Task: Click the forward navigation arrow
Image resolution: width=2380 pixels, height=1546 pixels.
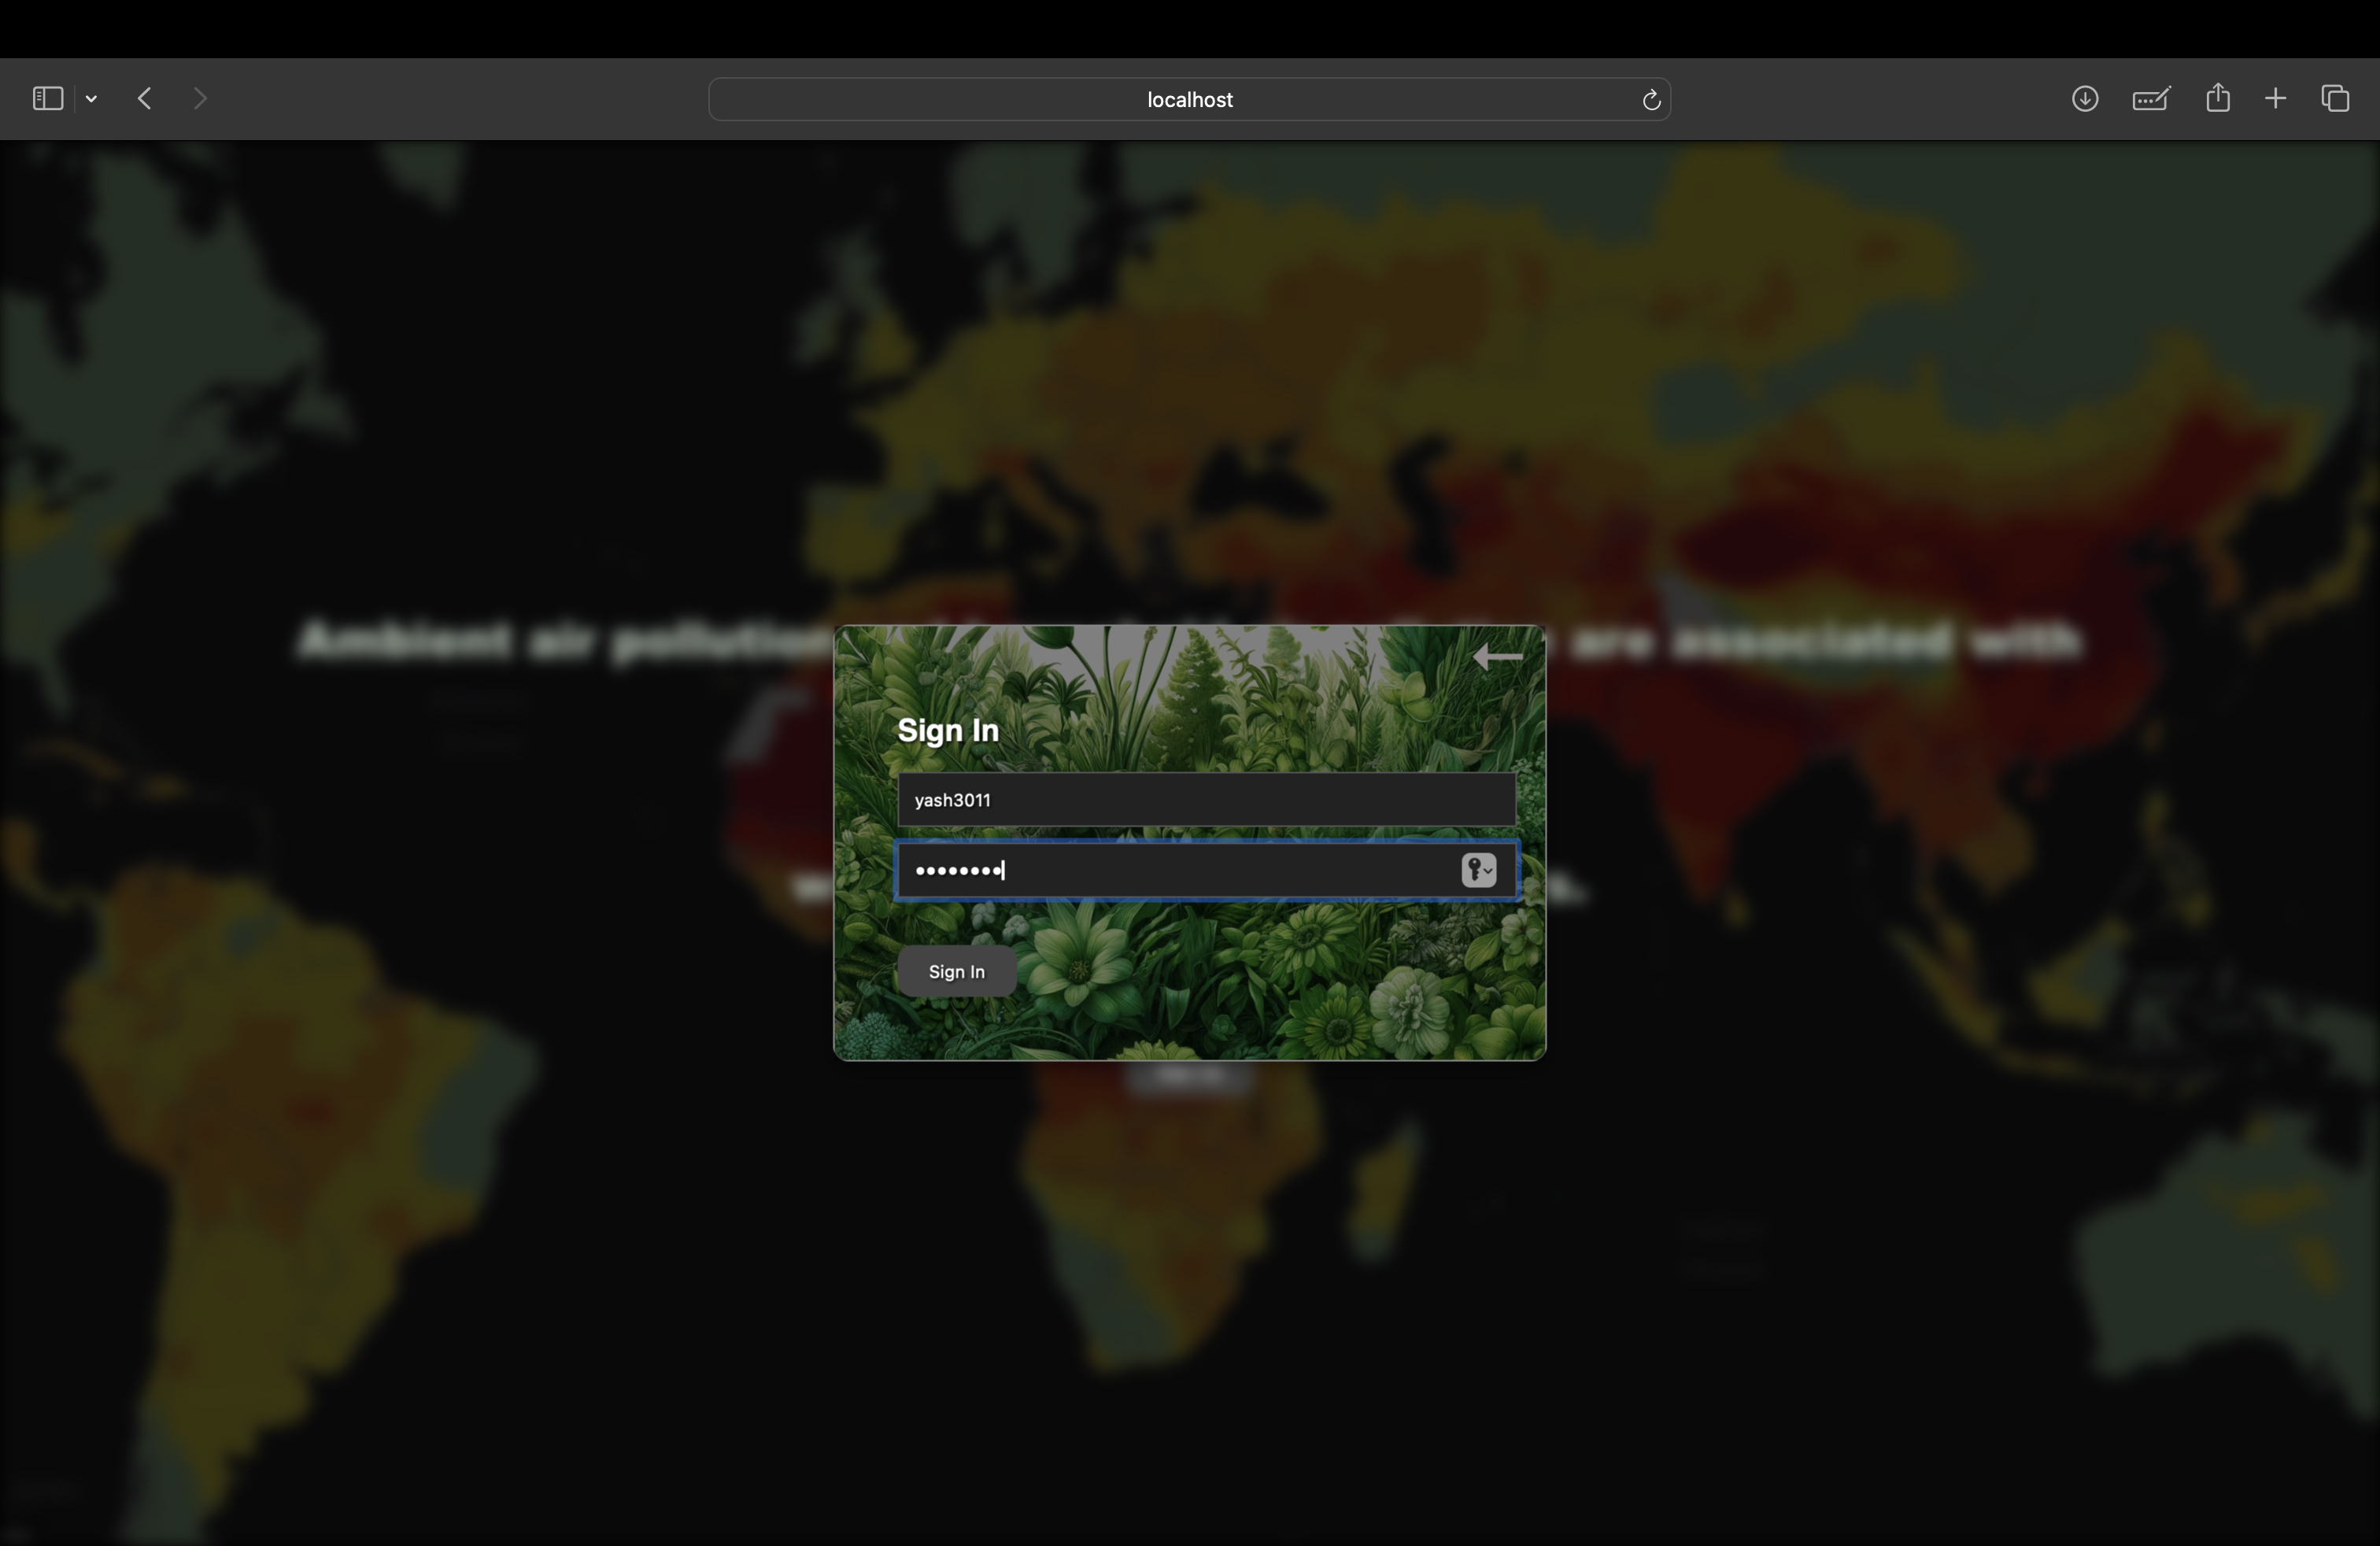Action: 200,98
